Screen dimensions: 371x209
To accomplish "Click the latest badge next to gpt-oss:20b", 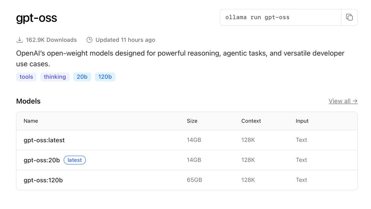I will [75, 160].
